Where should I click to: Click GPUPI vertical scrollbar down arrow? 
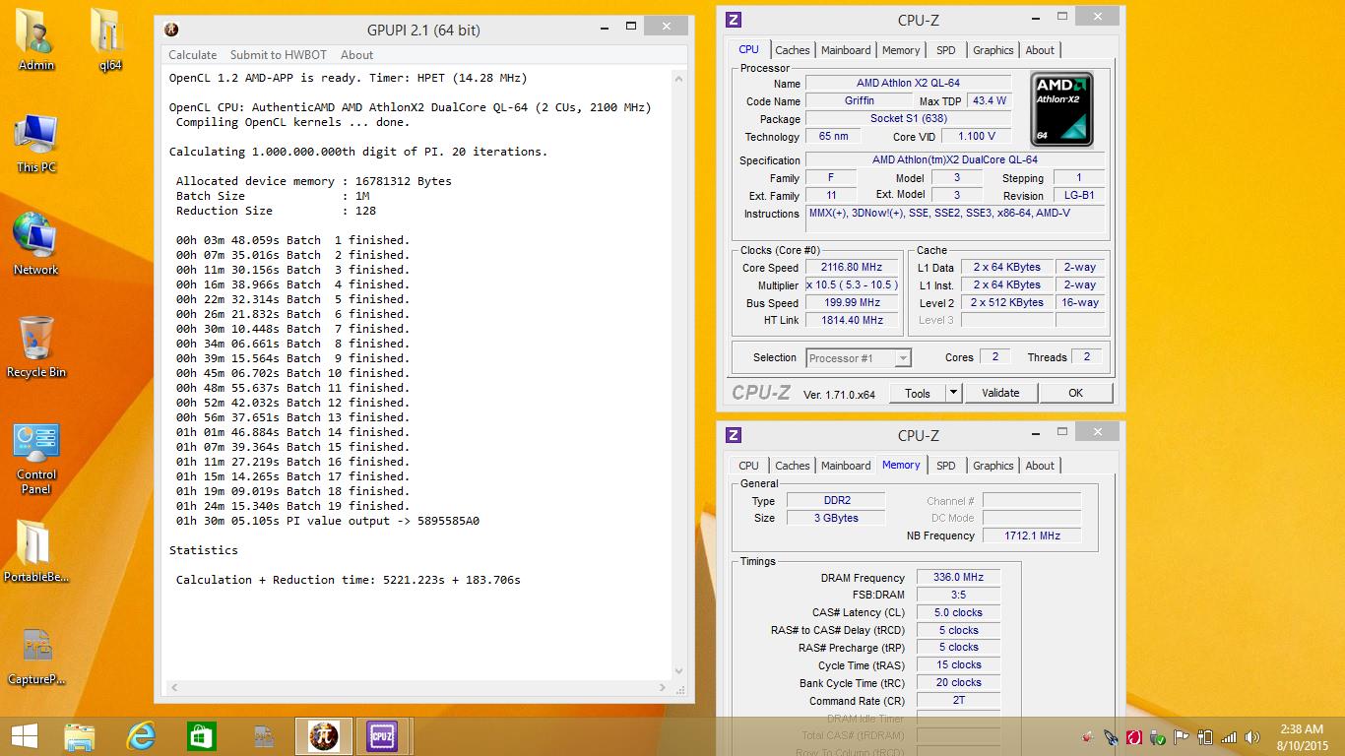[x=679, y=671]
